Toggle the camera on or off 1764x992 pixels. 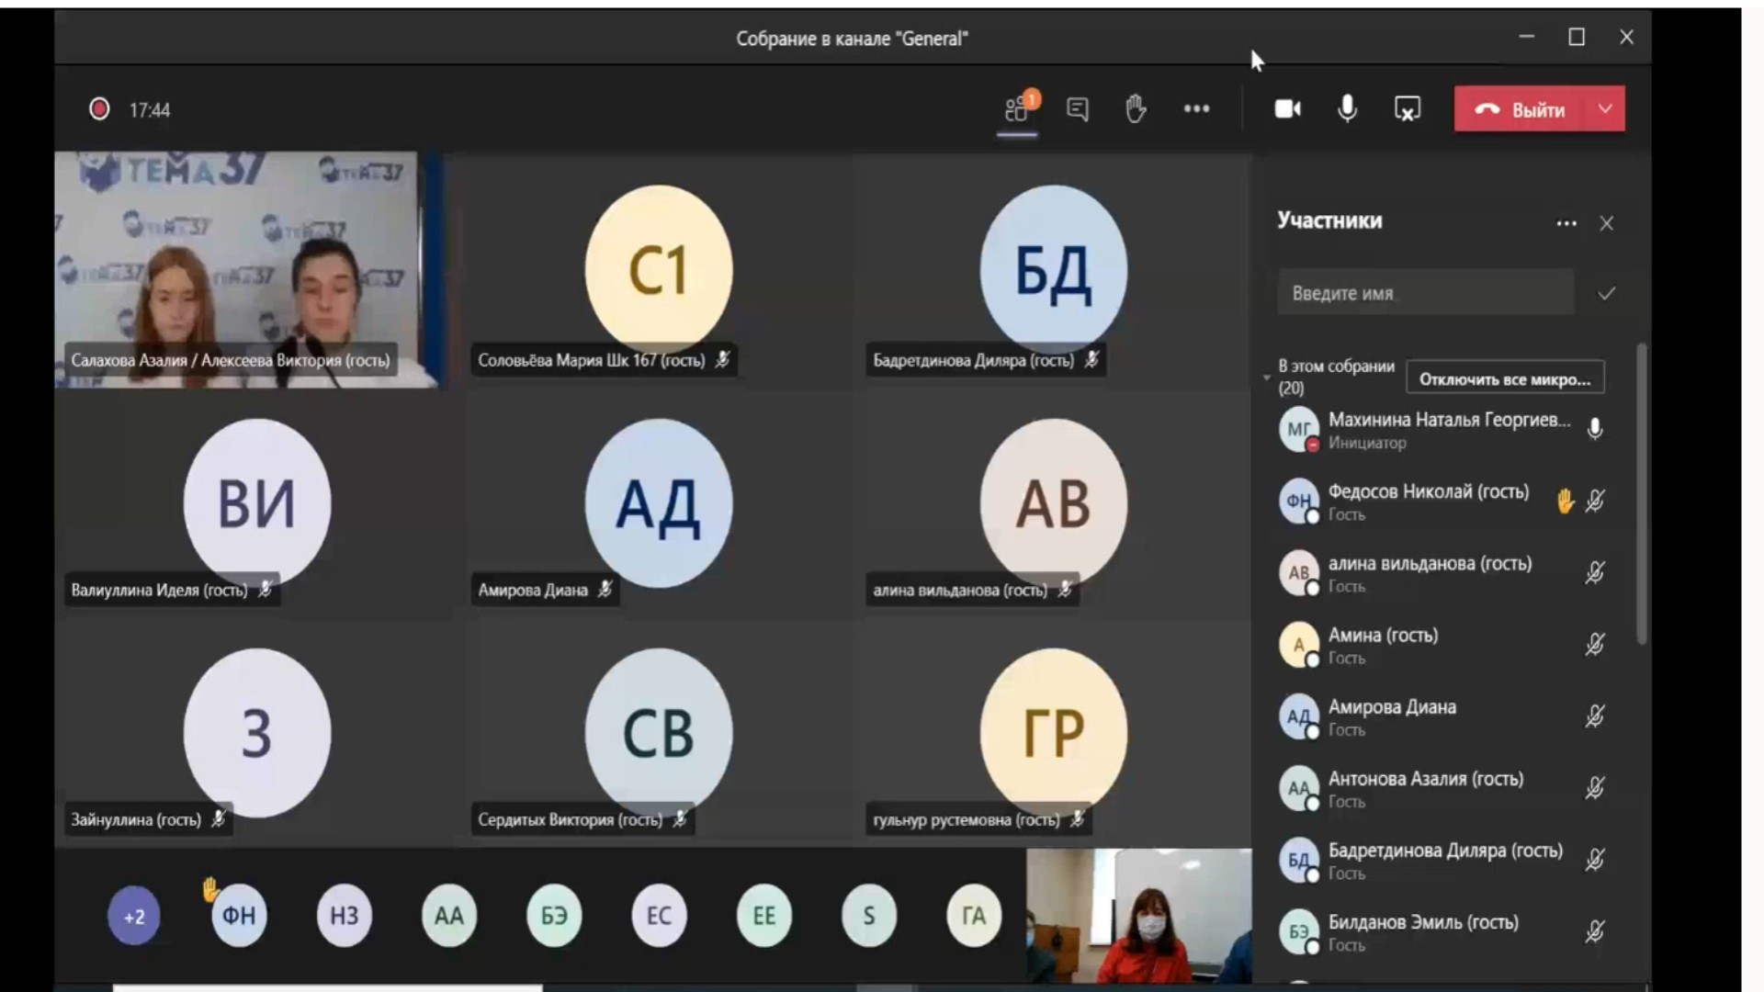[x=1287, y=109]
